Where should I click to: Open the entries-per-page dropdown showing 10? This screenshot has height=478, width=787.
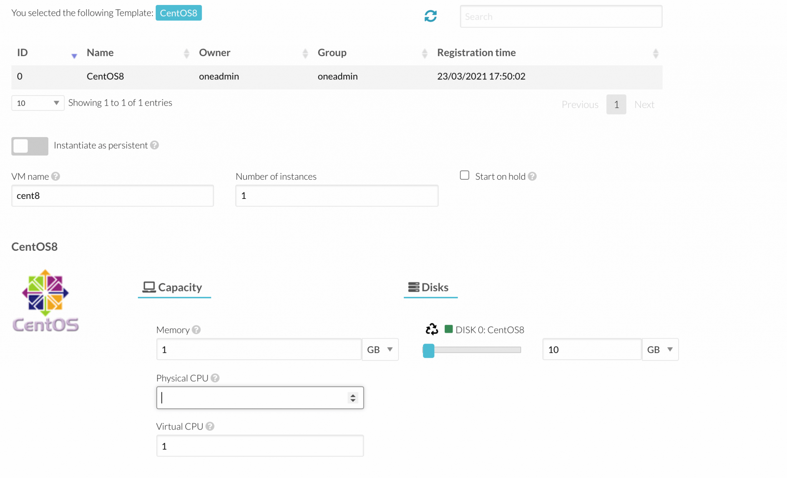37,103
